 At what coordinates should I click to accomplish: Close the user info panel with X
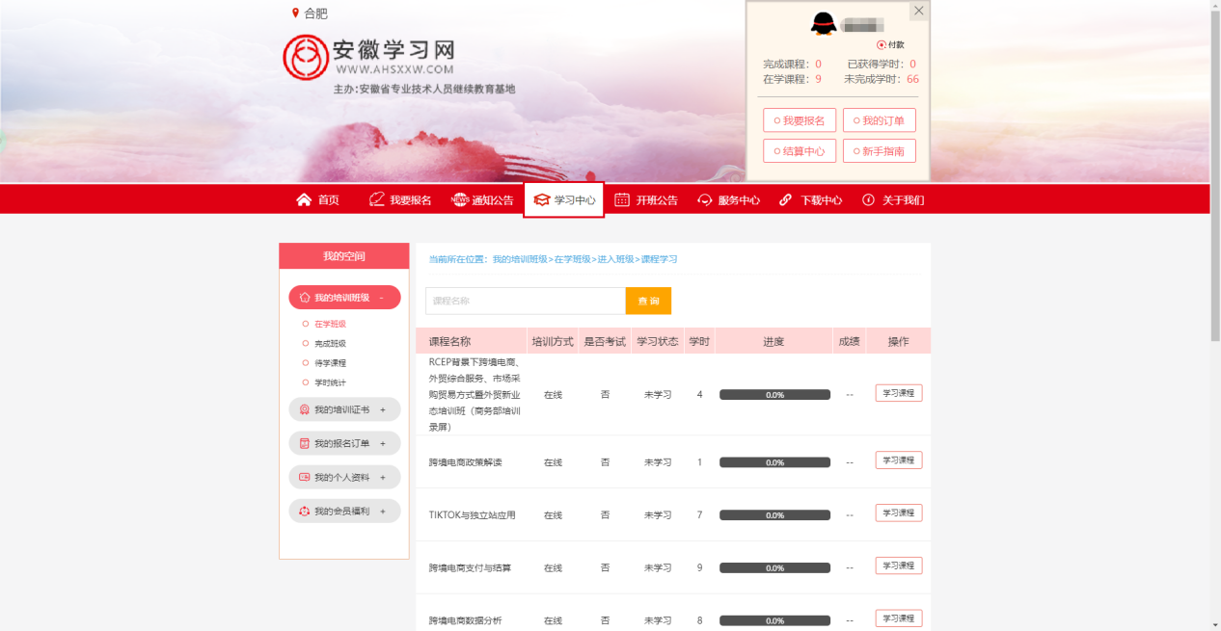click(x=918, y=11)
